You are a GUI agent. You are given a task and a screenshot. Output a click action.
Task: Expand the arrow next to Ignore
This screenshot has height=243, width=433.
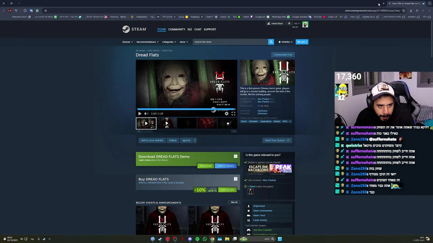(x=195, y=140)
